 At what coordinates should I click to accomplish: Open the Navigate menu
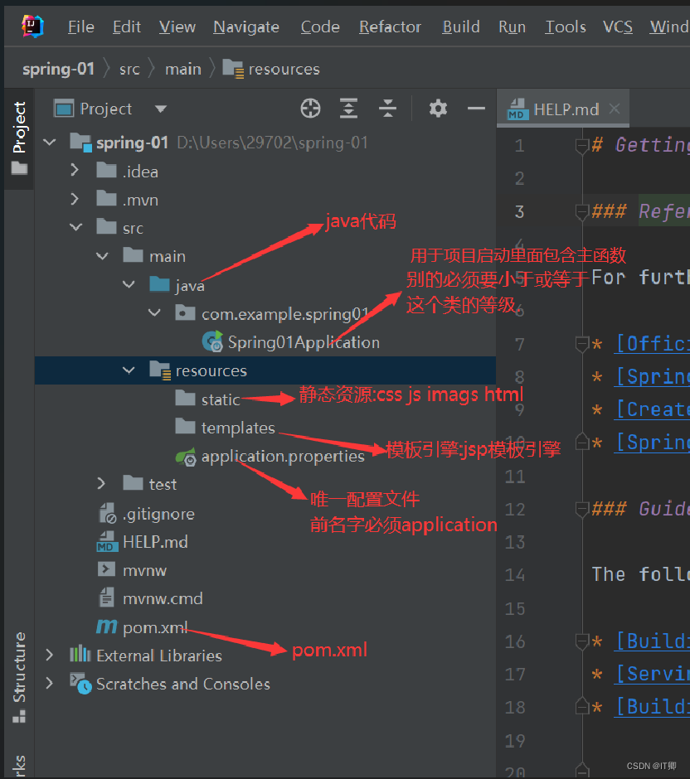point(246,27)
